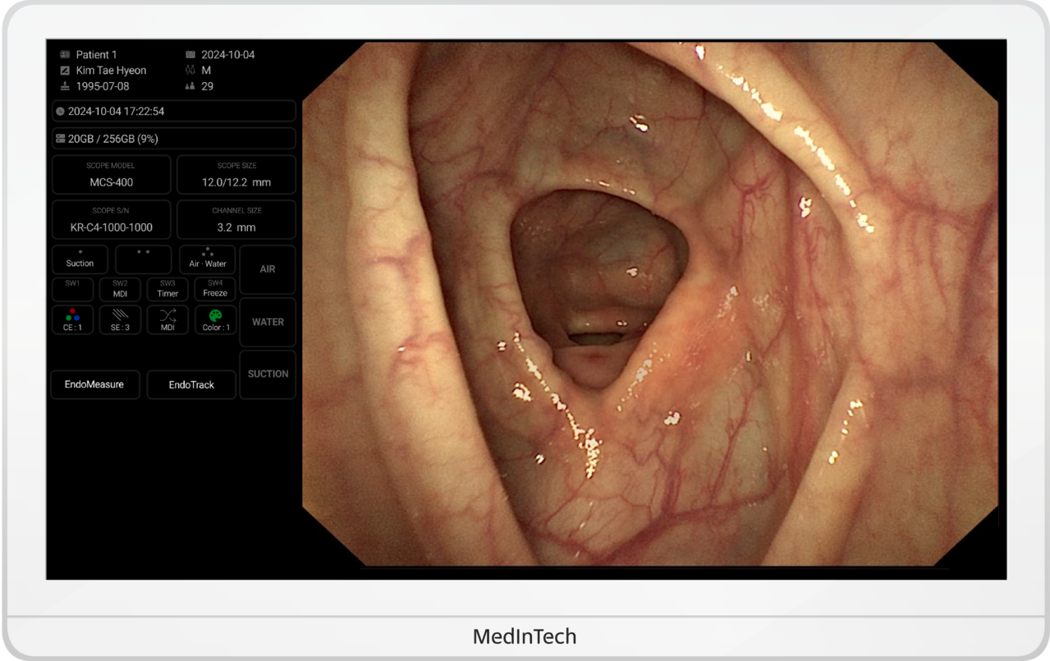
Task: Click the storage disk icon
Action: pos(60,139)
